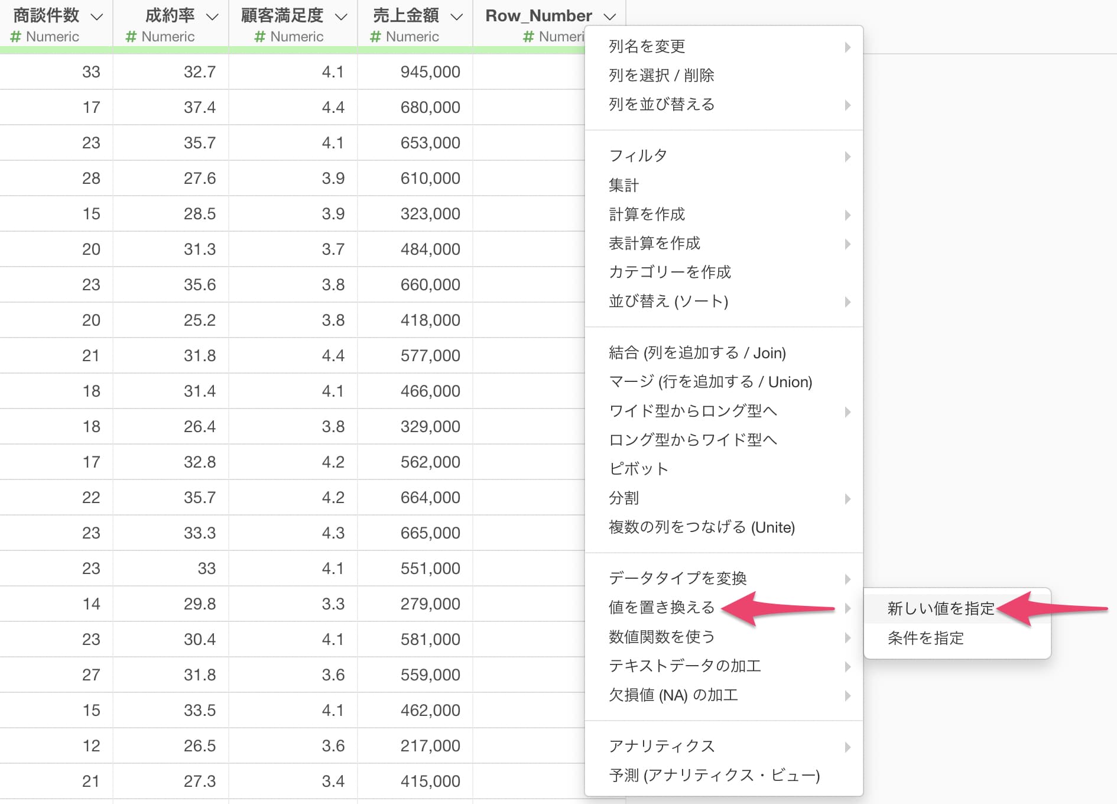Click the 成約率 column header name
Image resolution: width=1117 pixels, height=804 pixels.
(170, 15)
